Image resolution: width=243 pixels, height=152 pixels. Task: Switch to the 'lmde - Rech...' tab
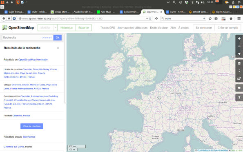click(x=37, y=12)
